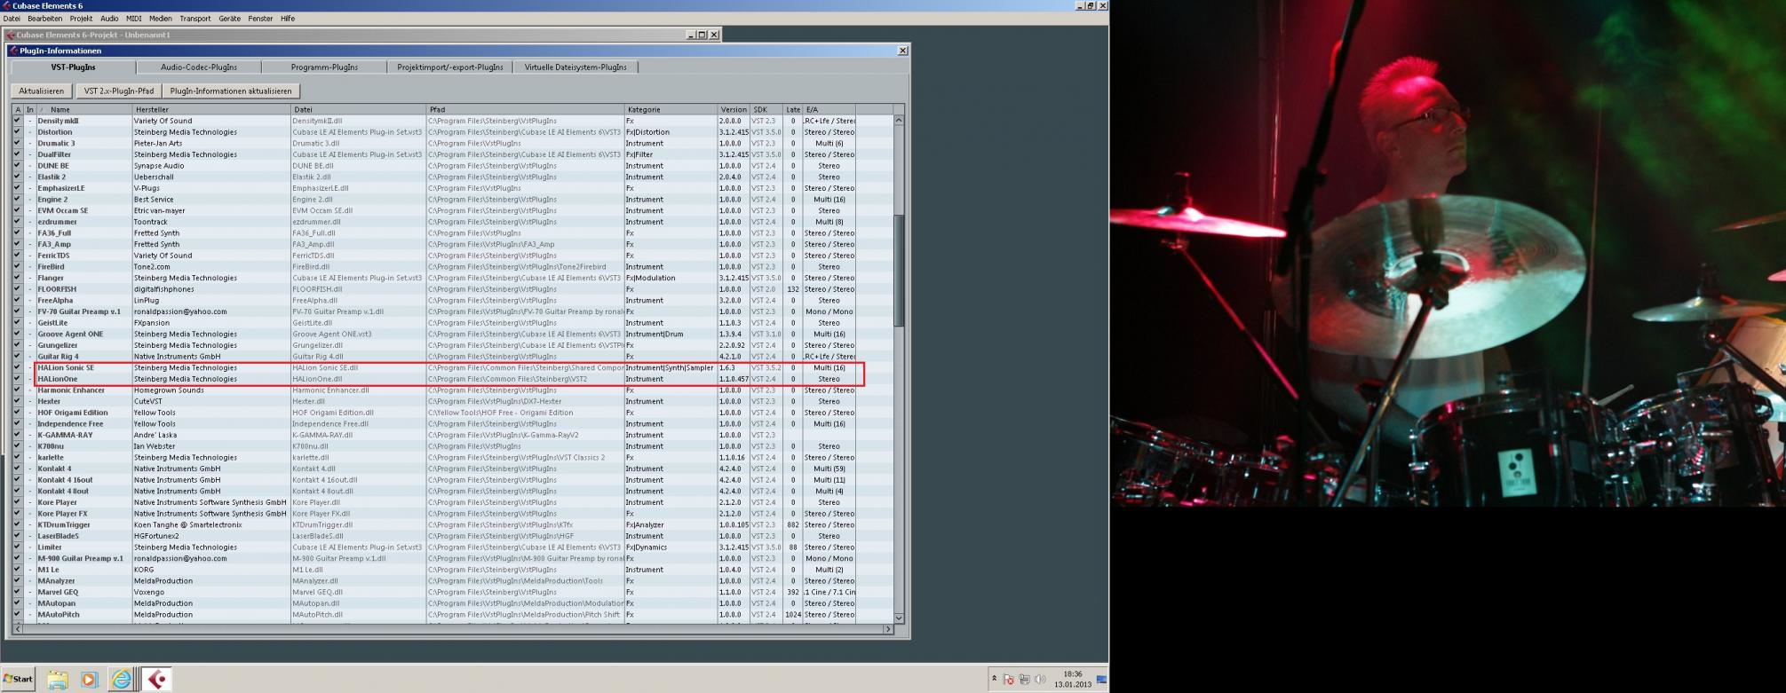Click the network icon in the system tray
Viewport: 1786px width, 693px height.
1024,680
